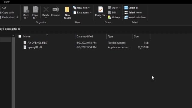Click the Move to icon
The image size is (192, 108).
coord(26,10)
